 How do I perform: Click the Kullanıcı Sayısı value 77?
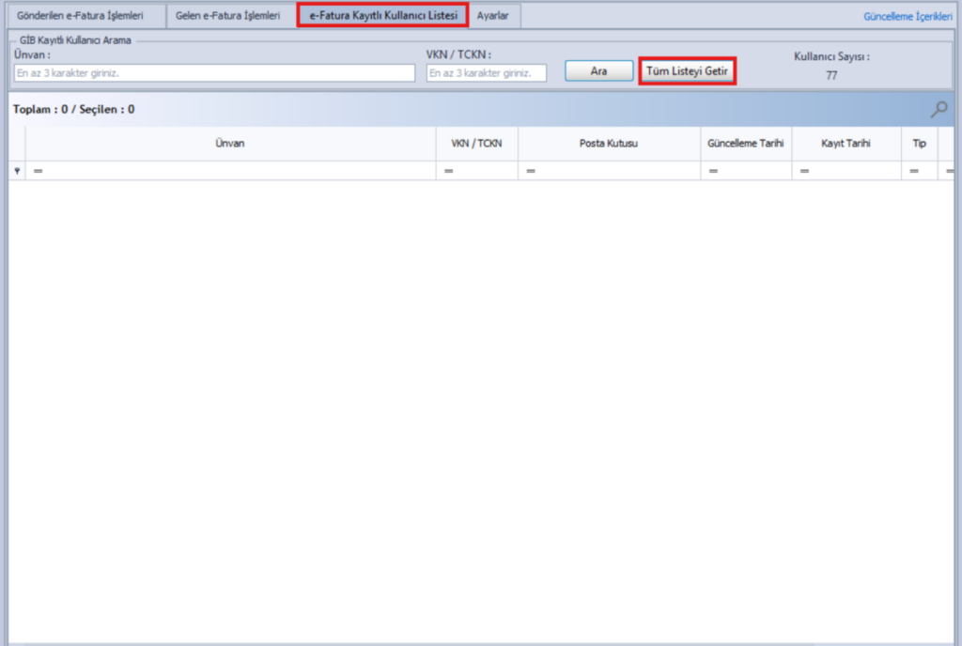pos(831,75)
